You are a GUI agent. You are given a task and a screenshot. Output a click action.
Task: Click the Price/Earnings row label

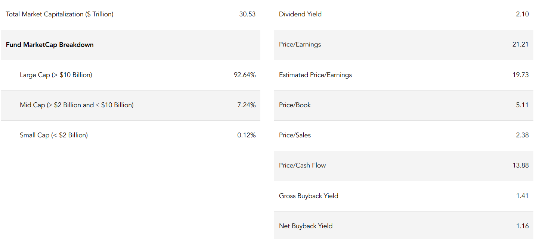(x=300, y=44)
